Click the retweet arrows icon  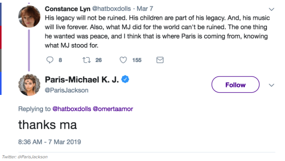[x=86, y=60]
